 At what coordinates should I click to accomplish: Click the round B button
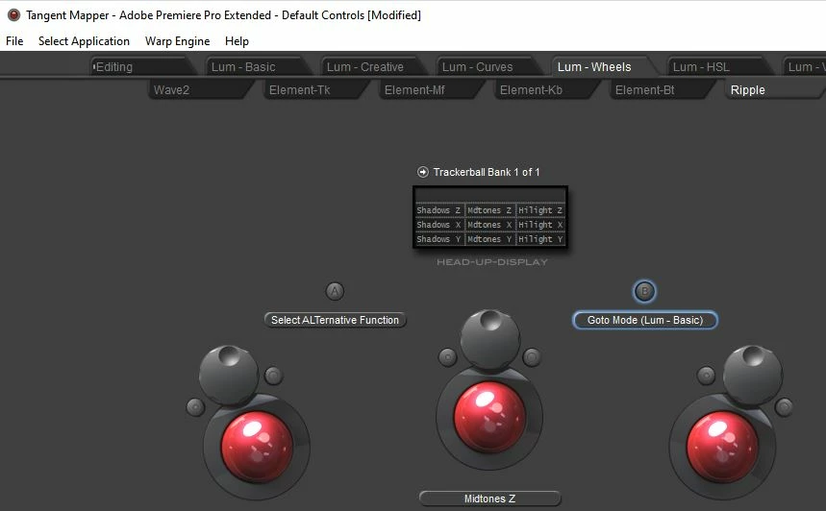pyautogui.click(x=644, y=291)
